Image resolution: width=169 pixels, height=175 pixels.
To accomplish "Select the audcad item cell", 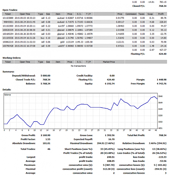I will pos(61,18).
